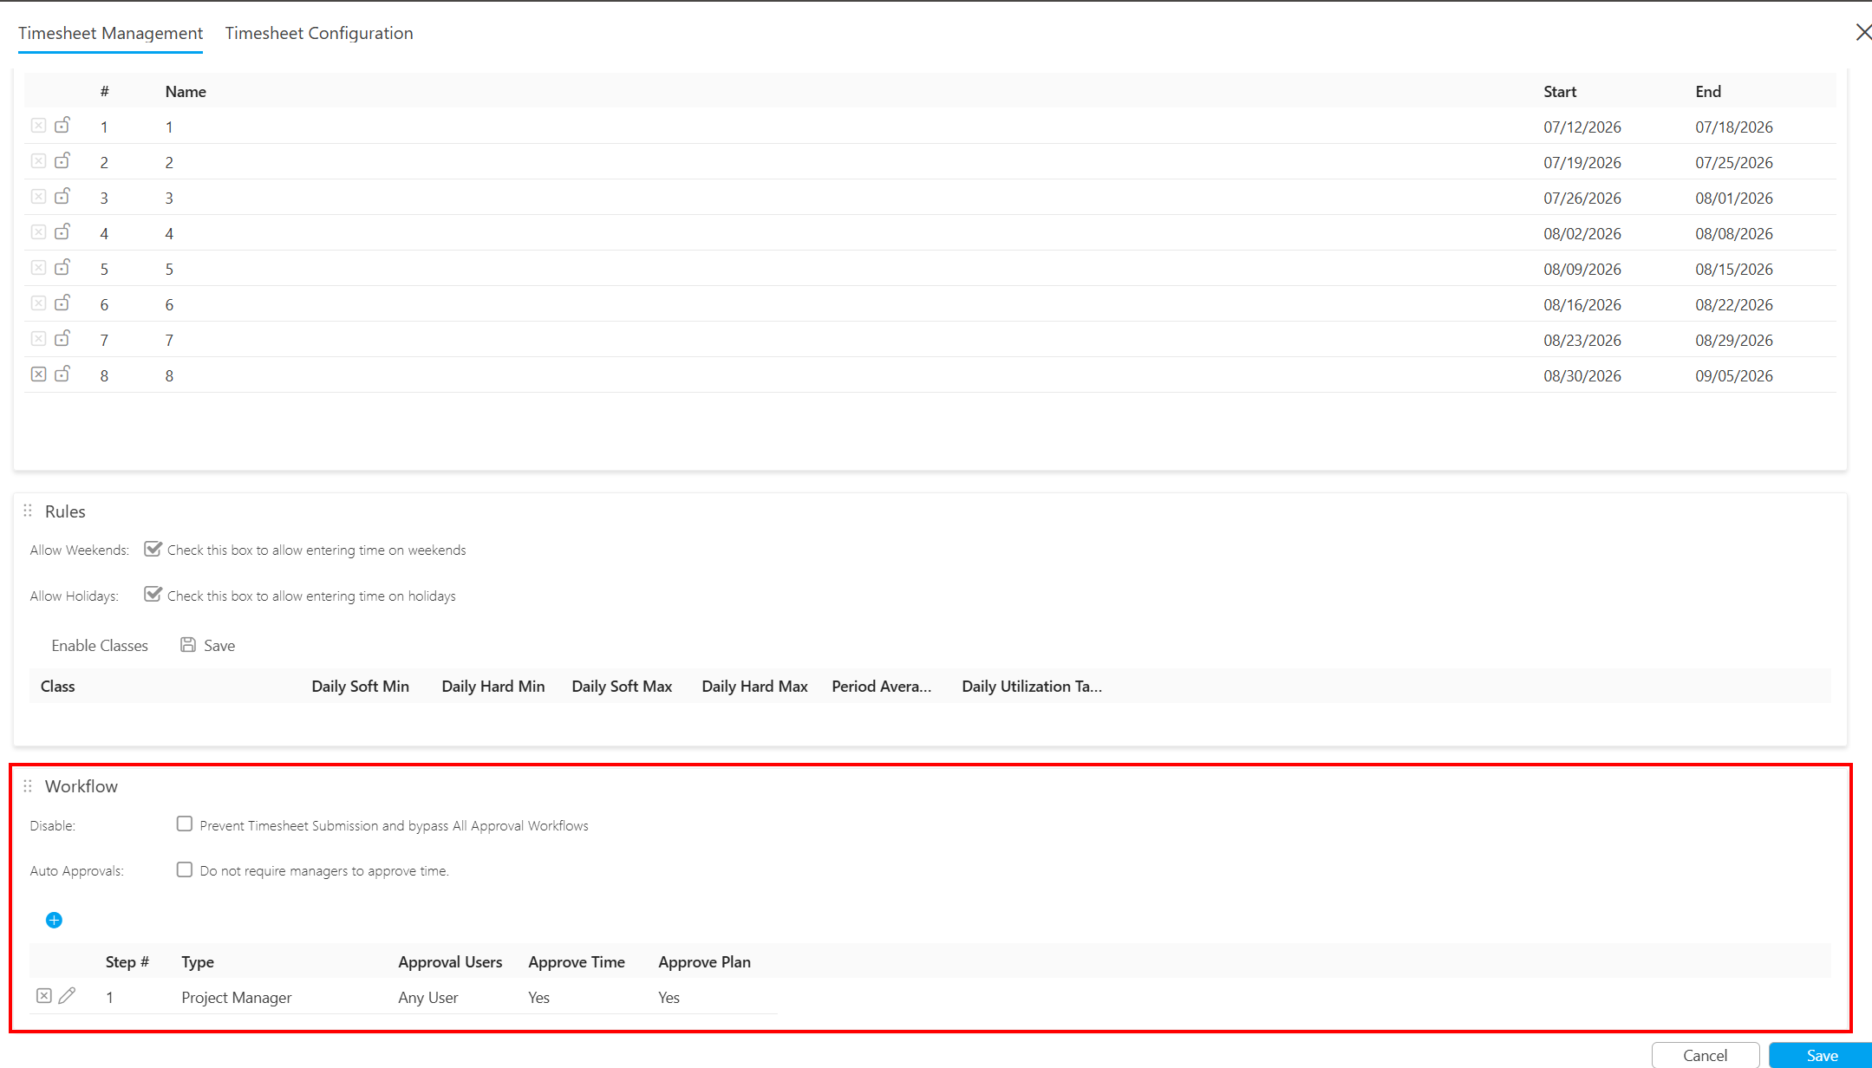Delete period row 8

point(39,374)
